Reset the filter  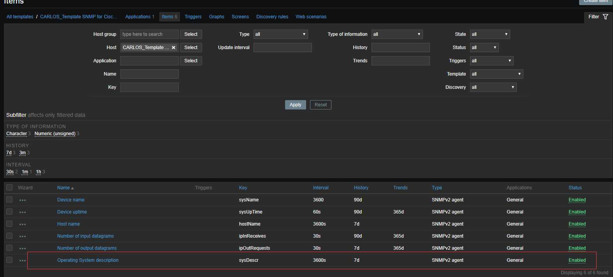coord(321,105)
